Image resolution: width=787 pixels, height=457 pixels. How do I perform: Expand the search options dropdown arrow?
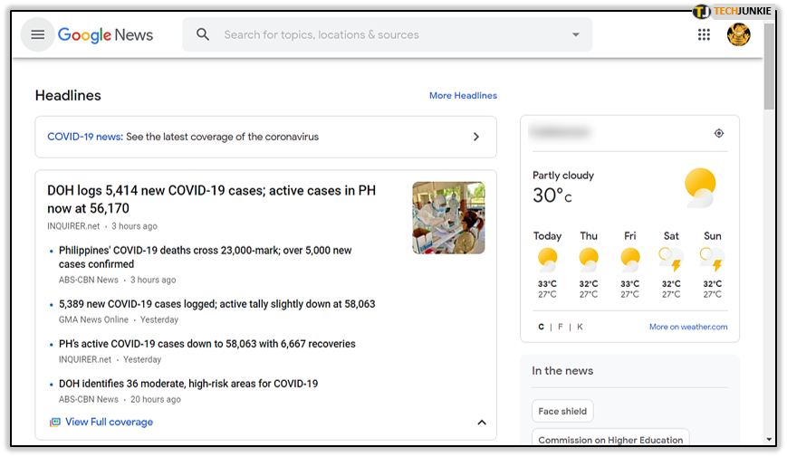(x=576, y=34)
